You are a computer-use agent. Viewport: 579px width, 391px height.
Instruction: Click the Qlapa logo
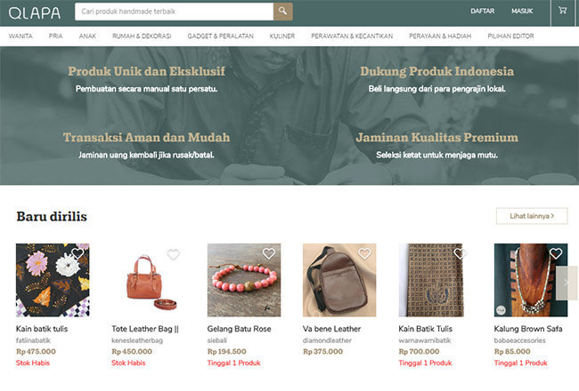click(35, 13)
